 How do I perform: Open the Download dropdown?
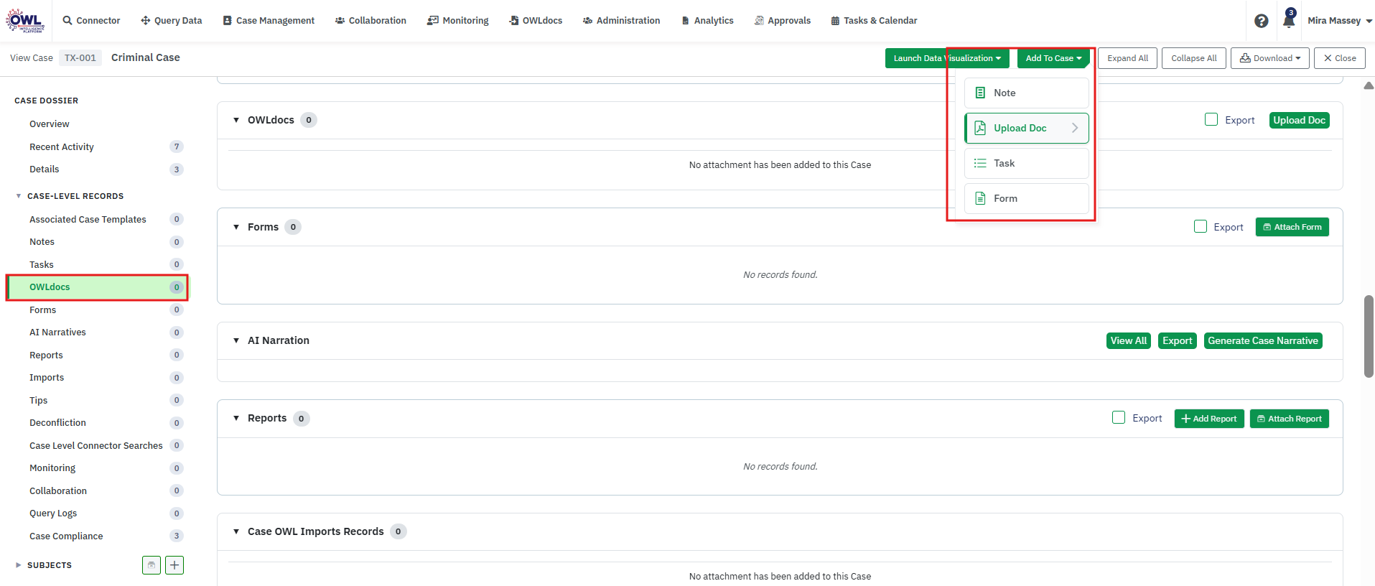coord(1270,58)
